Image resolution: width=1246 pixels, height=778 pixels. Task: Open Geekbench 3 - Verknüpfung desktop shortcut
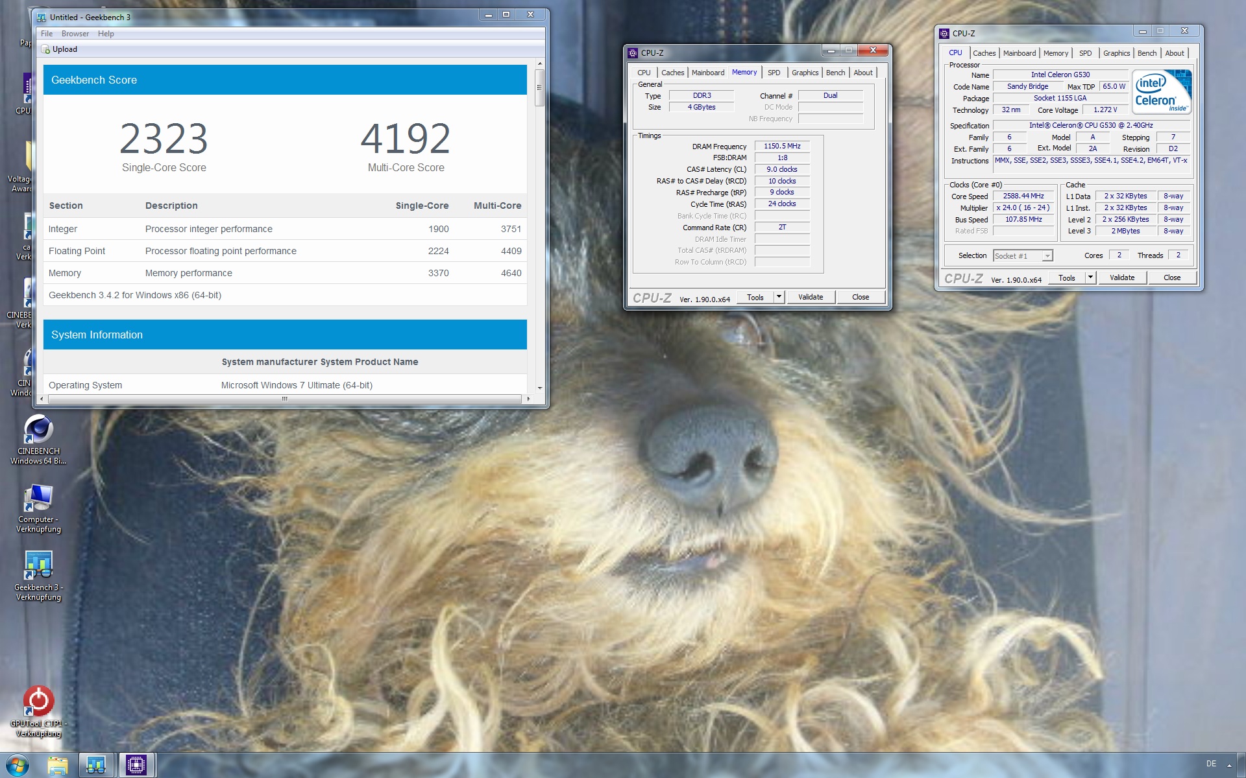(x=38, y=576)
